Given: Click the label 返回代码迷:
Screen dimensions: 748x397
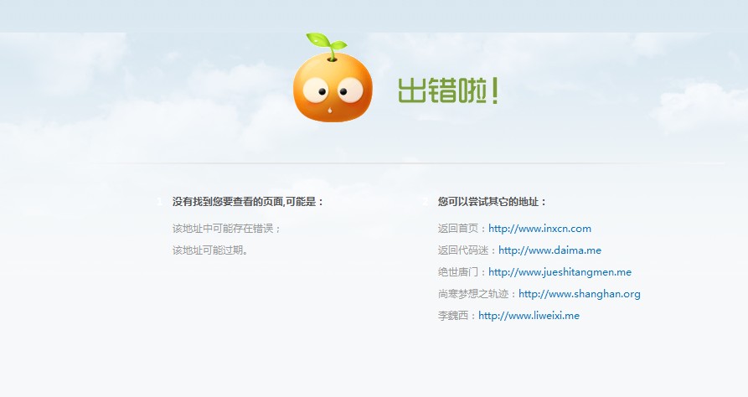Looking at the screenshot, I should pyautogui.click(x=468, y=250).
